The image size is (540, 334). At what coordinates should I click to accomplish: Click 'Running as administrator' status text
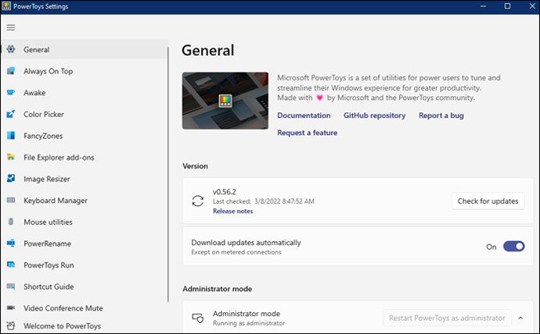coord(249,323)
